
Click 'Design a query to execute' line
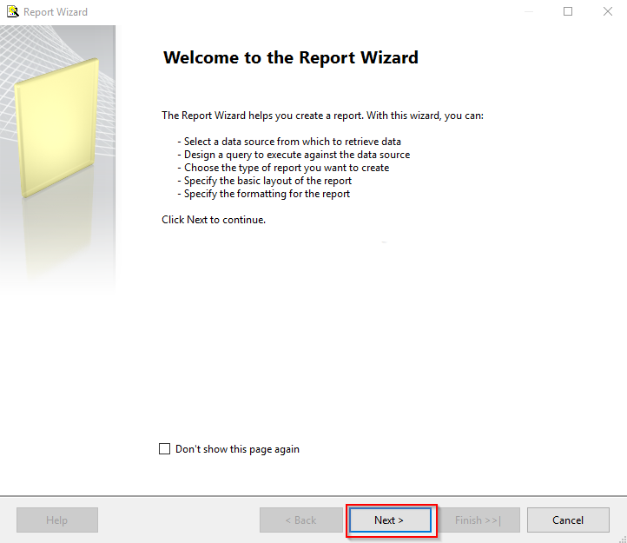point(294,155)
